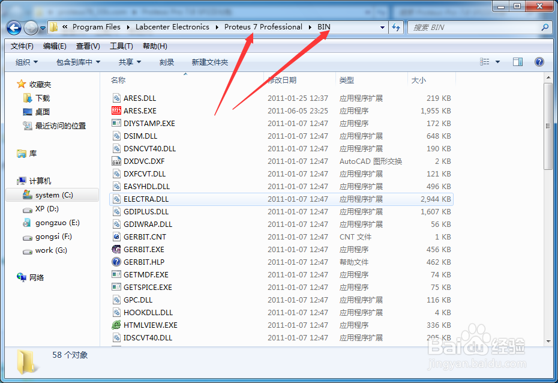The width and height of the screenshot is (558, 383).
Task: Open the 编辑(E) menu
Action: (55, 46)
